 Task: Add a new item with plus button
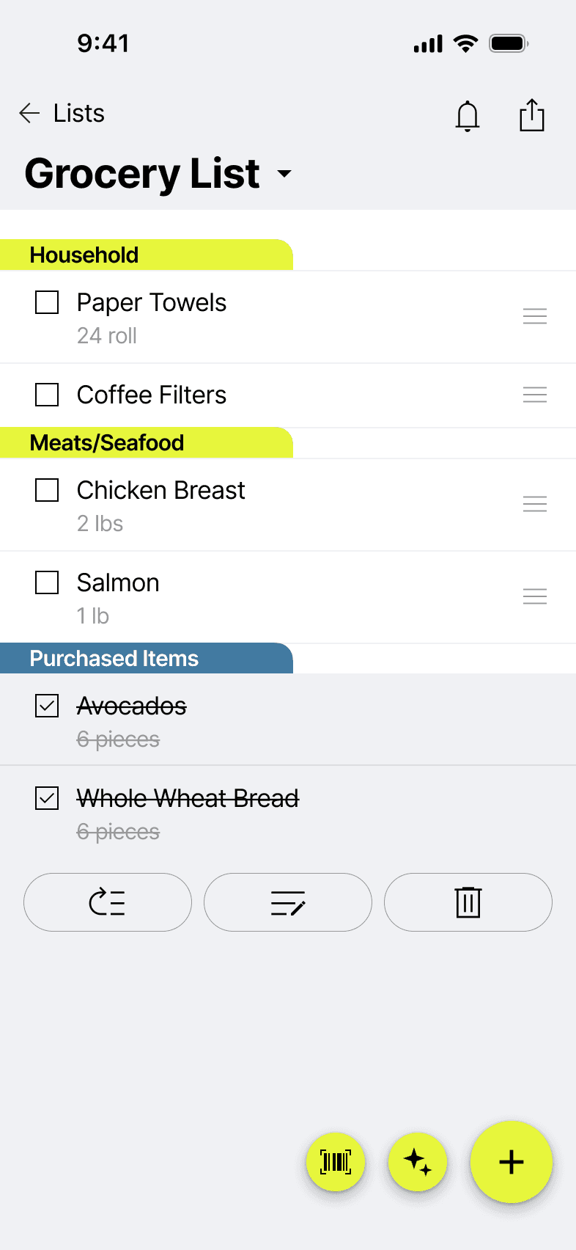click(511, 1162)
